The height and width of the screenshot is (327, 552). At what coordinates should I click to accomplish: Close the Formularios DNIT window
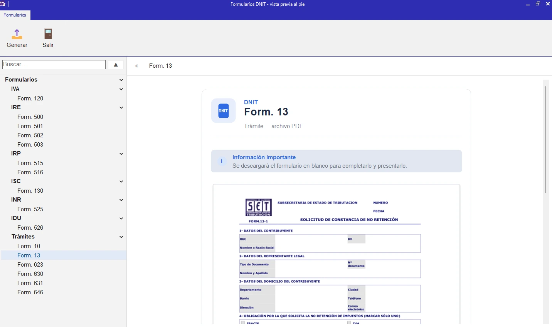coord(548,4)
